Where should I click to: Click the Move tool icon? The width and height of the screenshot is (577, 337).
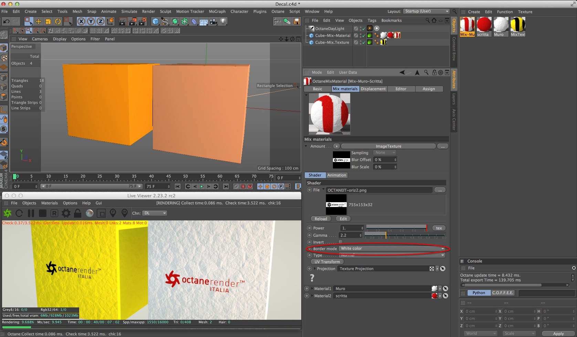coord(39,21)
